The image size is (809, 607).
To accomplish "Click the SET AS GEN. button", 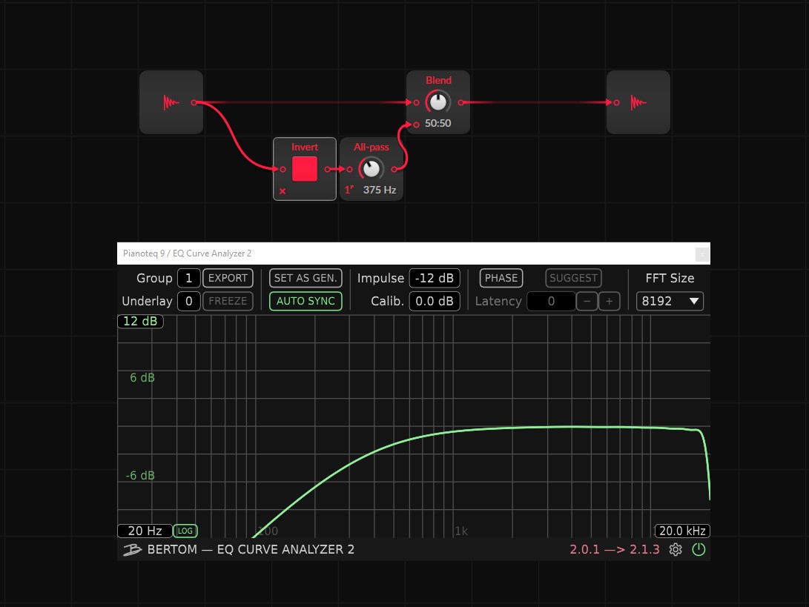I will (x=306, y=278).
